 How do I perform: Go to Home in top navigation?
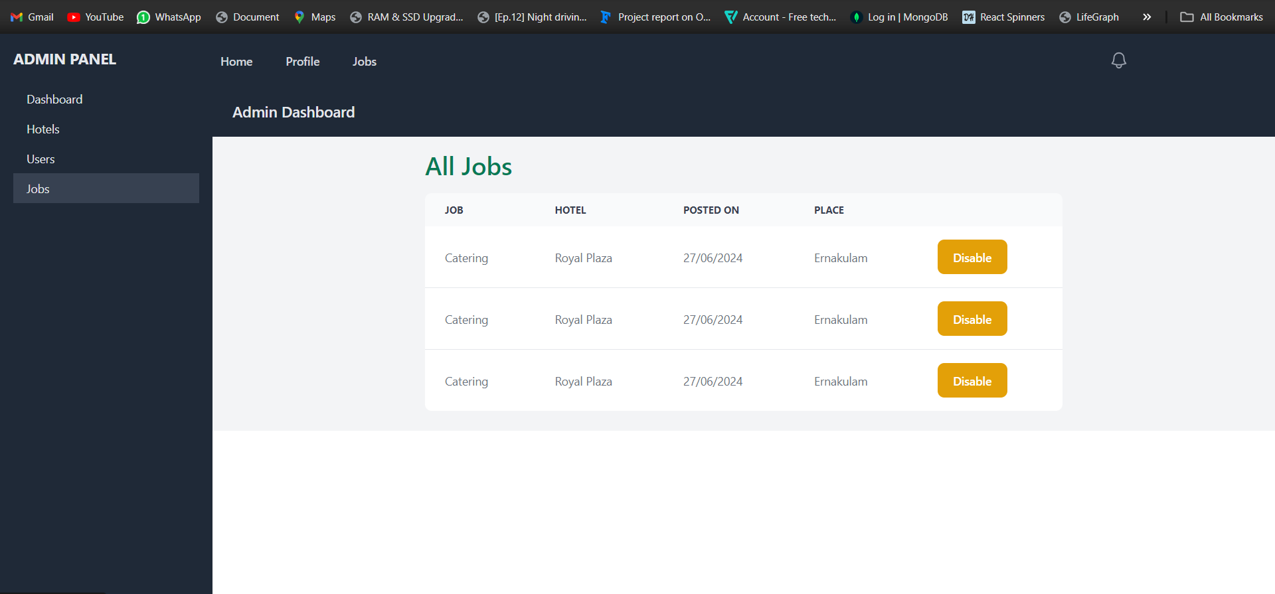236,62
